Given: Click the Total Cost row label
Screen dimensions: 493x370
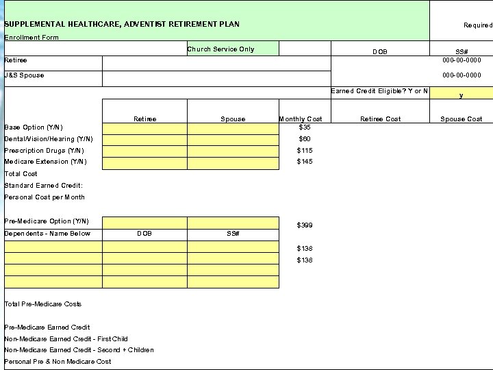Looking at the screenshot, I should [x=21, y=173].
